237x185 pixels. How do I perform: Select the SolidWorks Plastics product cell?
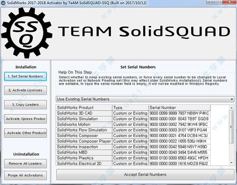(x=84, y=158)
